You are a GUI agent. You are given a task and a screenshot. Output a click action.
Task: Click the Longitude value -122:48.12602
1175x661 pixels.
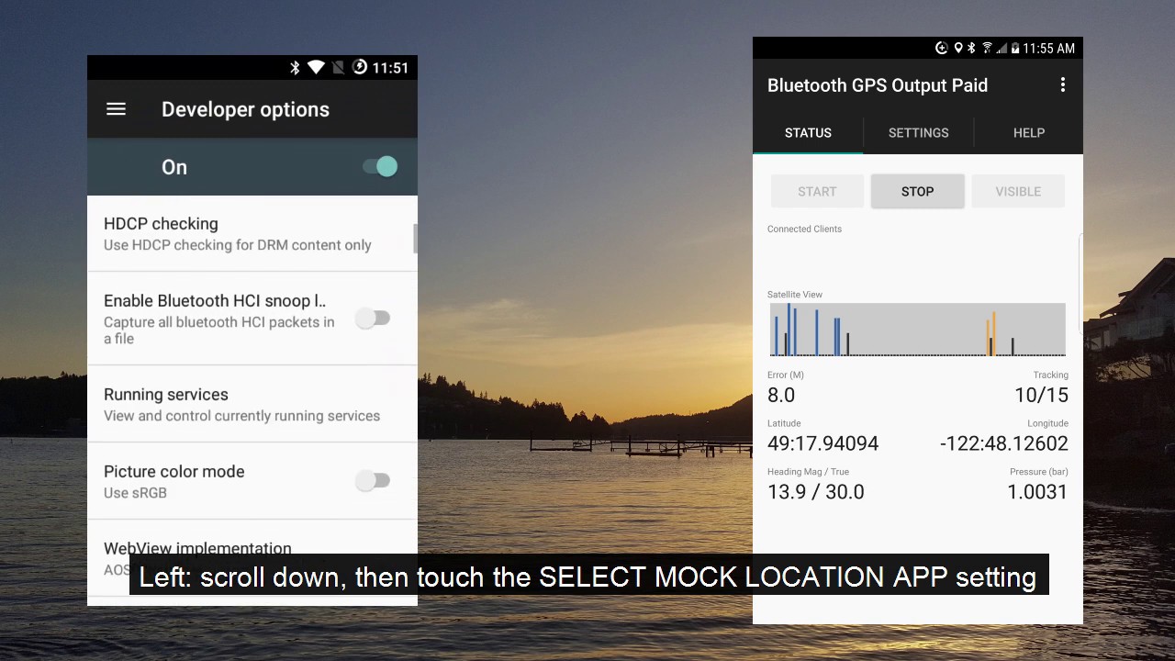click(1004, 443)
